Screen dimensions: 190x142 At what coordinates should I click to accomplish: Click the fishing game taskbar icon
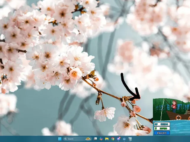[130, 139]
